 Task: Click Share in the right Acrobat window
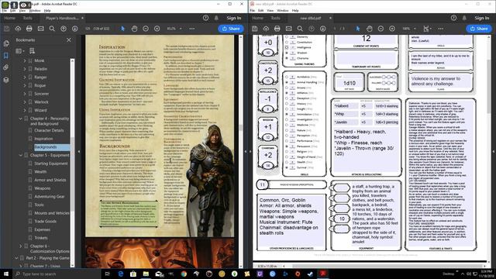click(479, 29)
